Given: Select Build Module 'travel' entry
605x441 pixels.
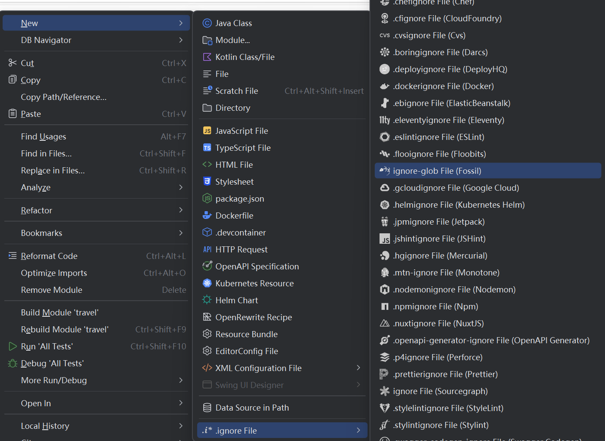Looking at the screenshot, I should pos(97,312).
